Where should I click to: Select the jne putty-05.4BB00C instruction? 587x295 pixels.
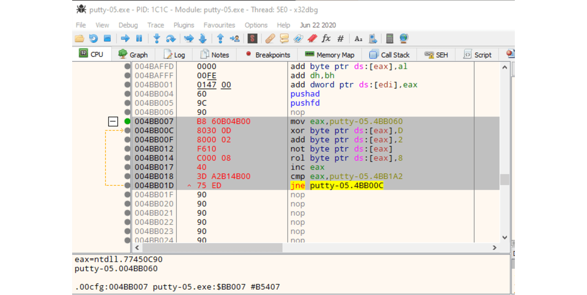pyautogui.click(x=337, y=185)
